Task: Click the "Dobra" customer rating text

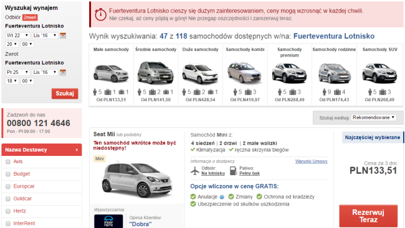Action: pyautogui.click(x=141, y=224)
